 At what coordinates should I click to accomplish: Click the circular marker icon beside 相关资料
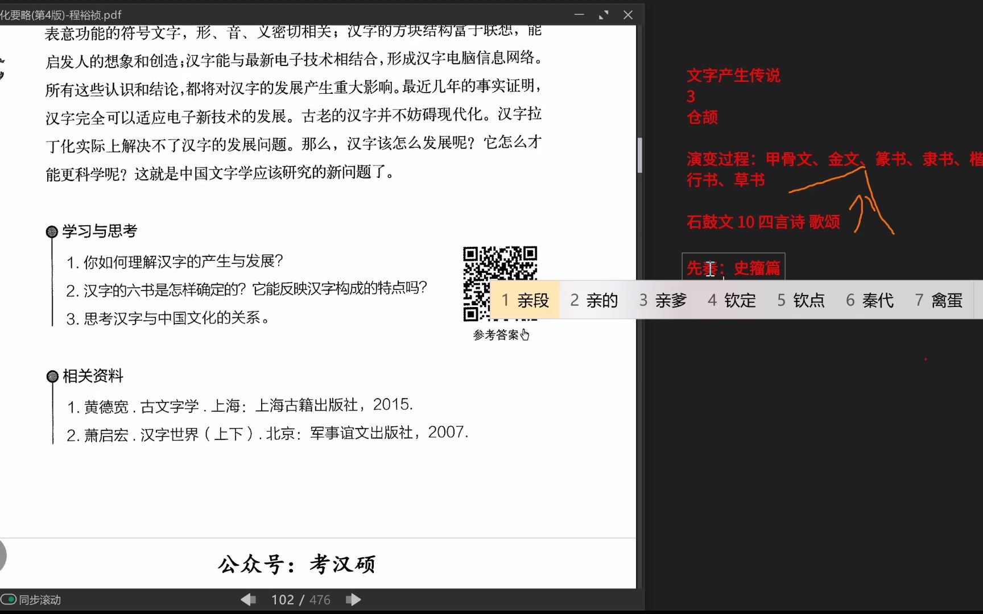(52, 376)
